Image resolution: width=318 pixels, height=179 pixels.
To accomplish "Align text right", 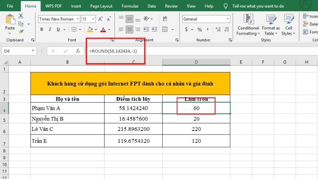I will [138, 29].
